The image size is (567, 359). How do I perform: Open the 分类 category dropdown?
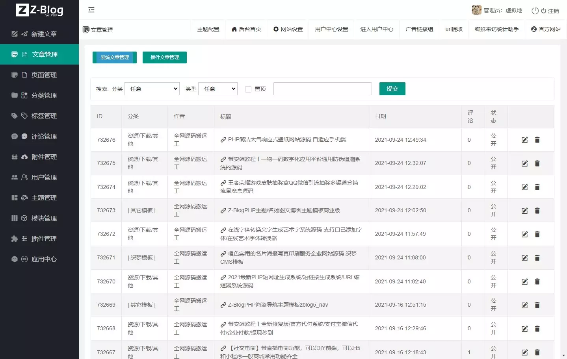point(152,89)
